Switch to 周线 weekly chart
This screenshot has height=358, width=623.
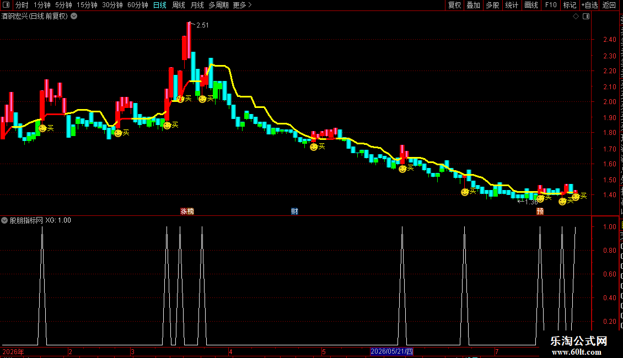point(179,5)
